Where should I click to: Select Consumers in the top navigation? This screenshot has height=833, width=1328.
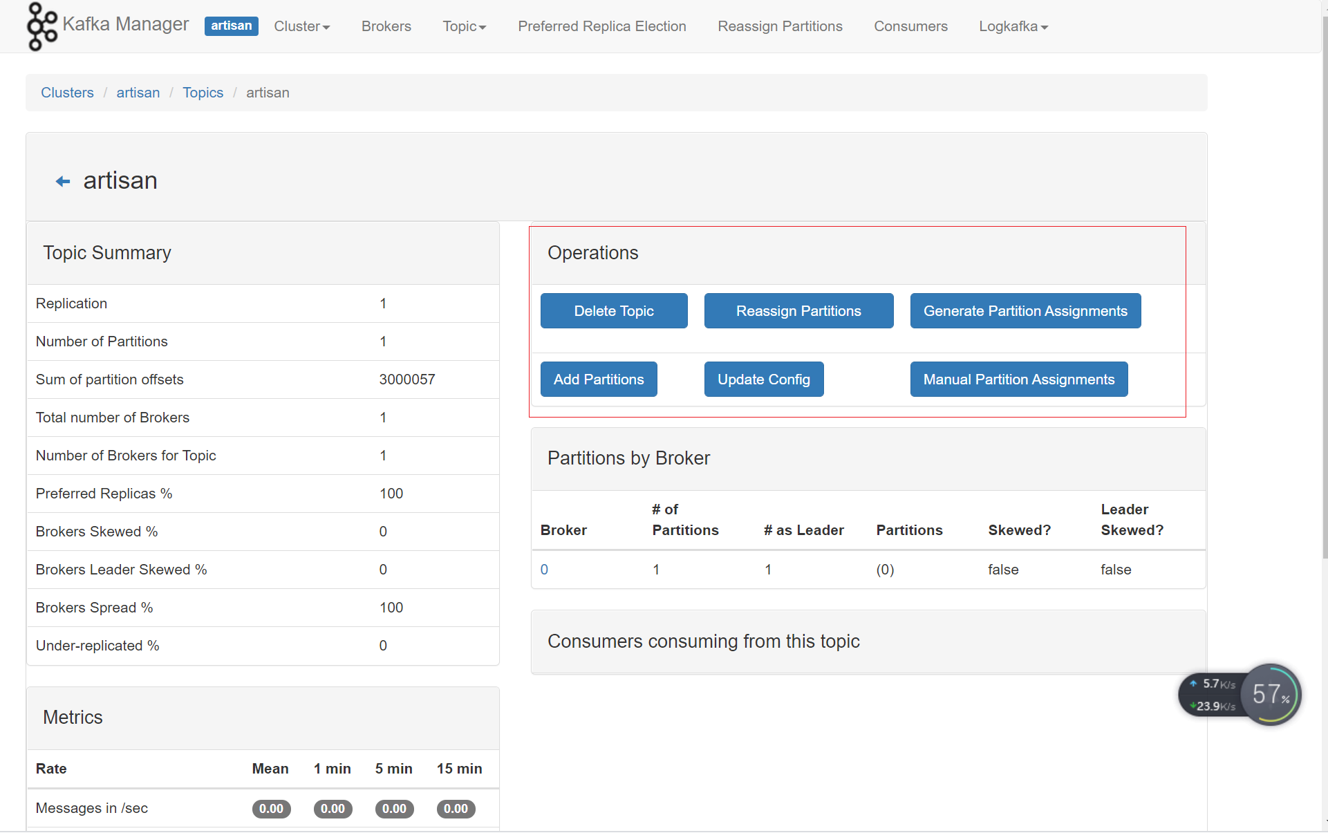pos(910,26)
